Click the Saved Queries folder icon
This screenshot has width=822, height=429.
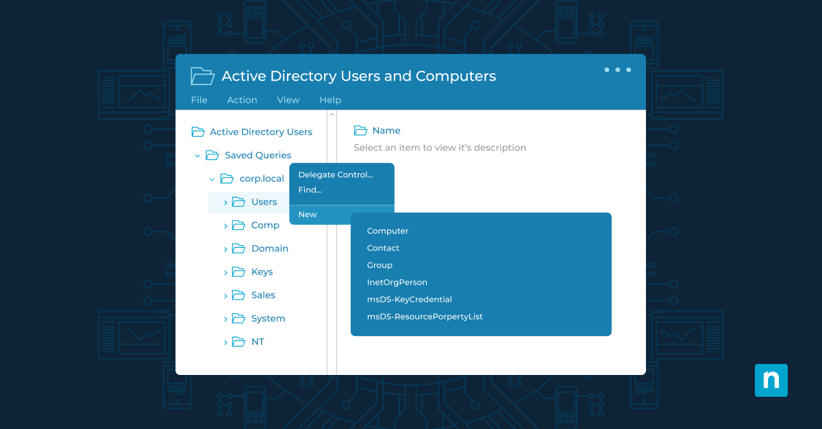(x=212, y=155)
